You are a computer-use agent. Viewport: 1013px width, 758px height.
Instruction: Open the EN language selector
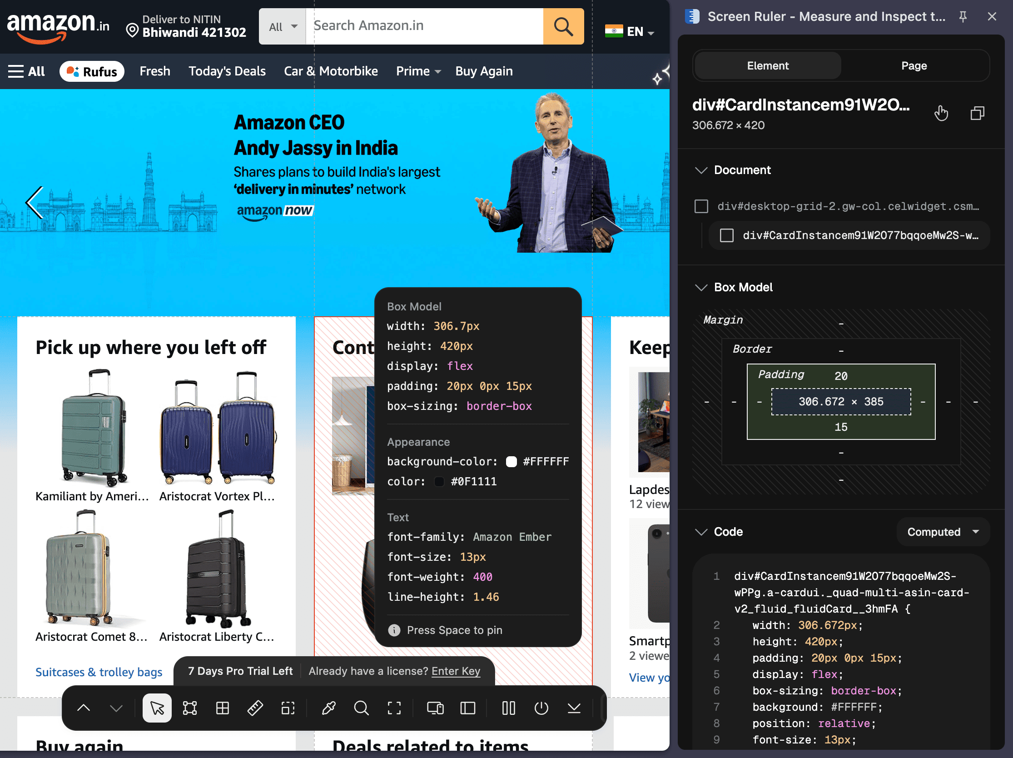[x=630, y=31]
